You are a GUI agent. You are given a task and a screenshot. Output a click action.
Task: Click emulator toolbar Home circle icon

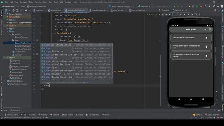click(184, 15)
